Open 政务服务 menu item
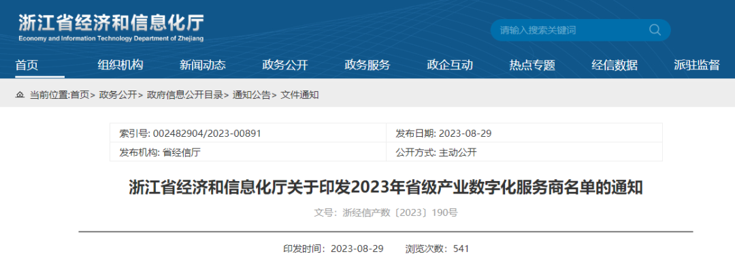 pyautogui.click(x=367, y=65)
